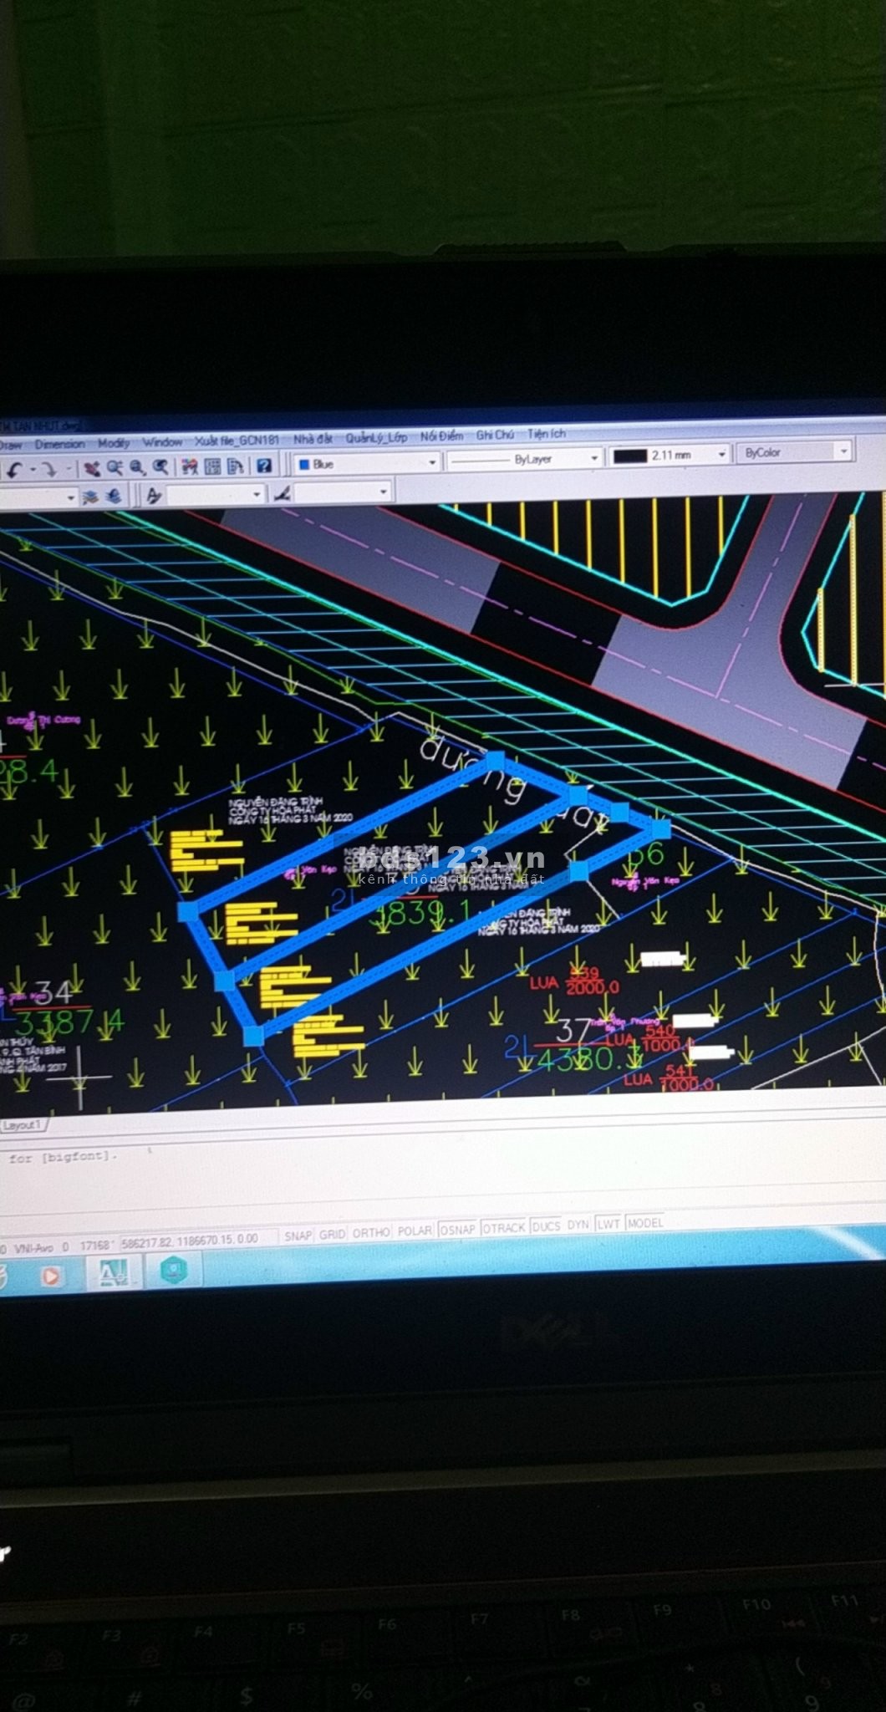Open the QuảnLý_Lớp menu
This screenshot has height=1712, width=886.
pos(376,437)
